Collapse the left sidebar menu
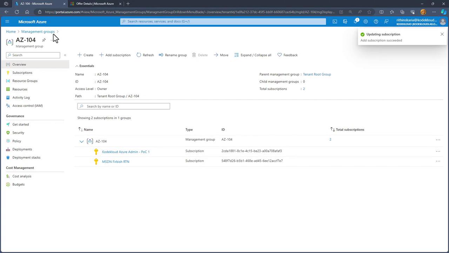Image resolution: width=449 pixels, height=253 pixels. click(65, 55)
